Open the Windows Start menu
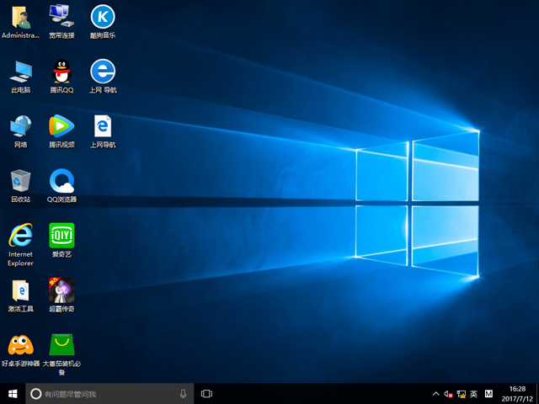Viewport: 539px width, 404px height. click(13, 393)
